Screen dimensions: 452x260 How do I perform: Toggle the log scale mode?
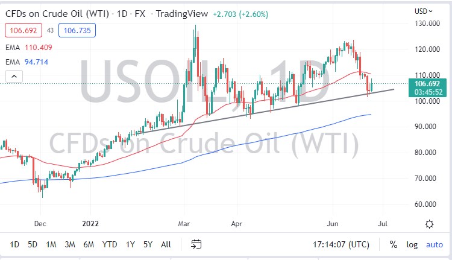(x=412, y=244)
